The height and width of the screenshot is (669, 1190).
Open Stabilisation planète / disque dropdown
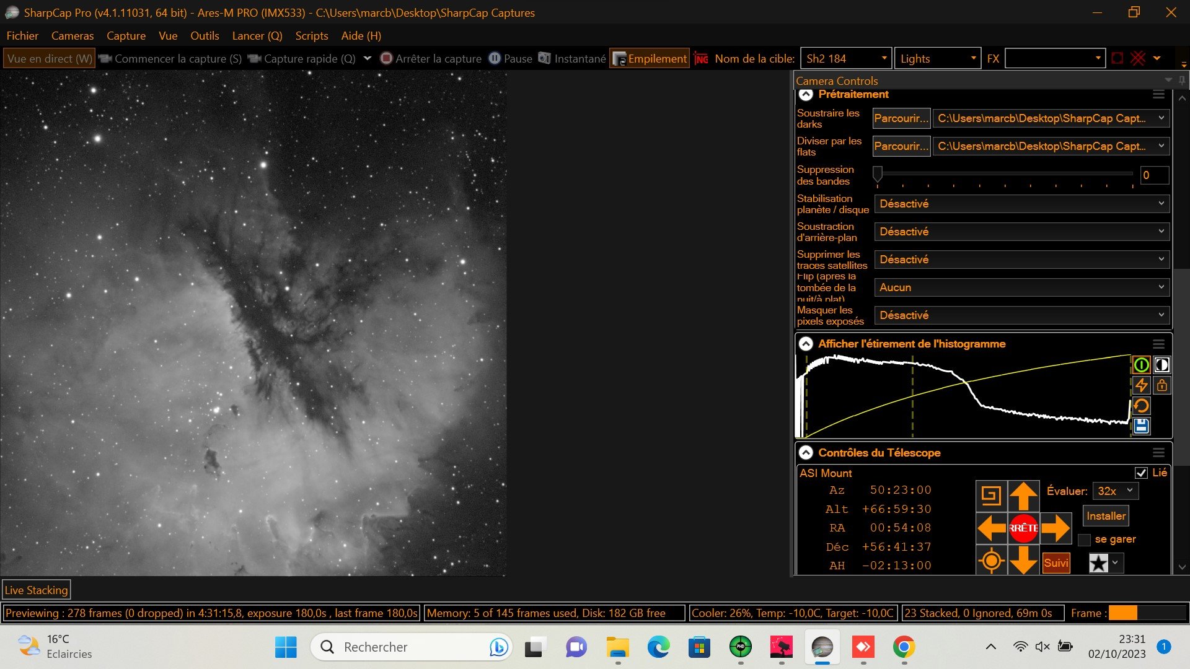[x=1022, y=204]
